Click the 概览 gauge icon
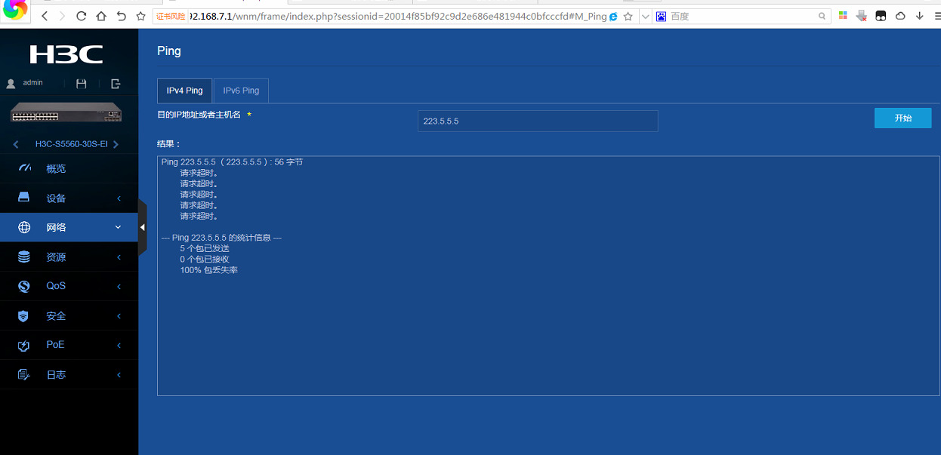The image size is (941, 455). [25, 168]
